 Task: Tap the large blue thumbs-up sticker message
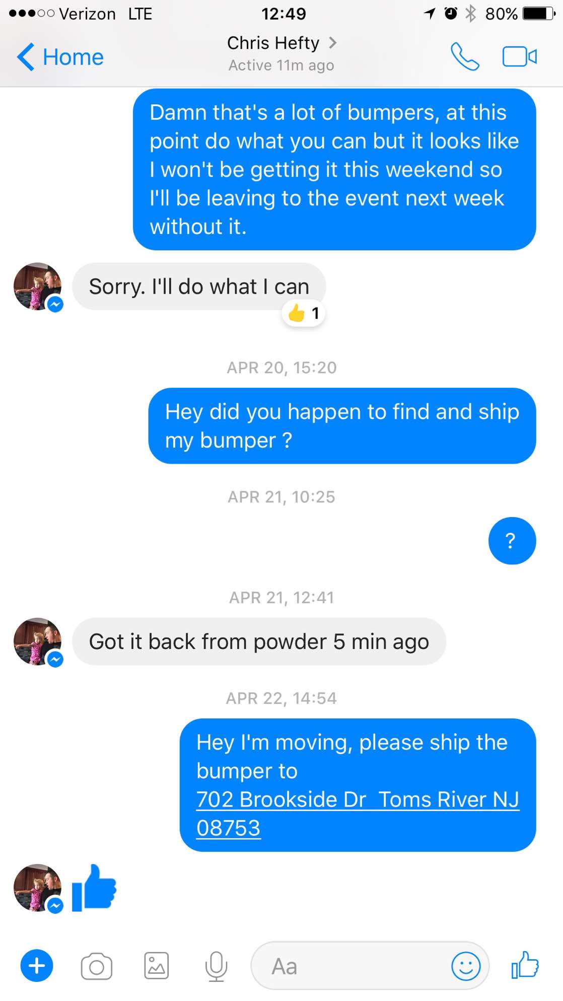[x=94, y=888]
